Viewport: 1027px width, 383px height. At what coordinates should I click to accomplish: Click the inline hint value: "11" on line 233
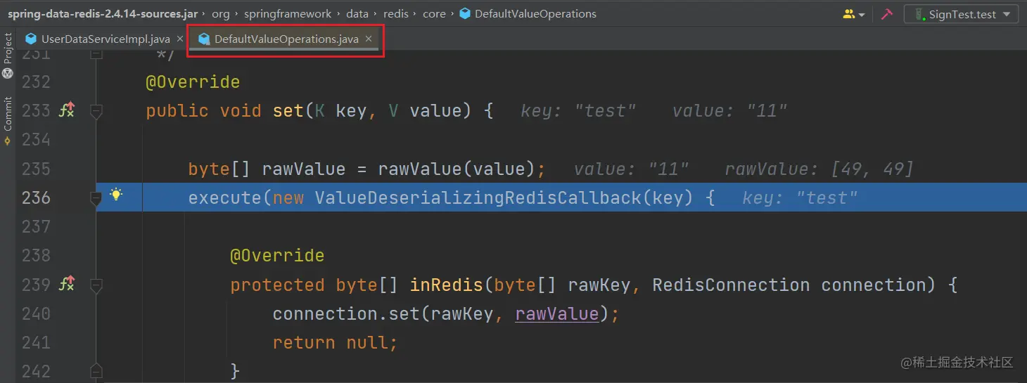tap(729, 110)
